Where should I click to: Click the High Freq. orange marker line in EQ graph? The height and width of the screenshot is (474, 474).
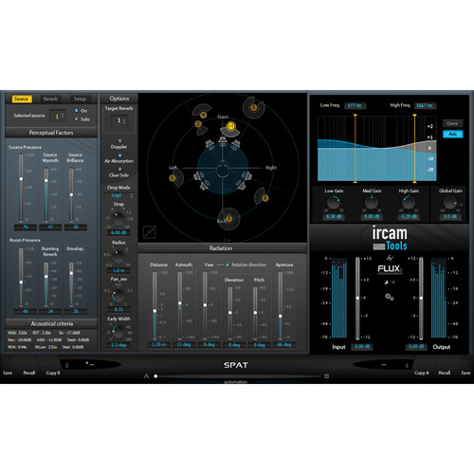[414, 149]
